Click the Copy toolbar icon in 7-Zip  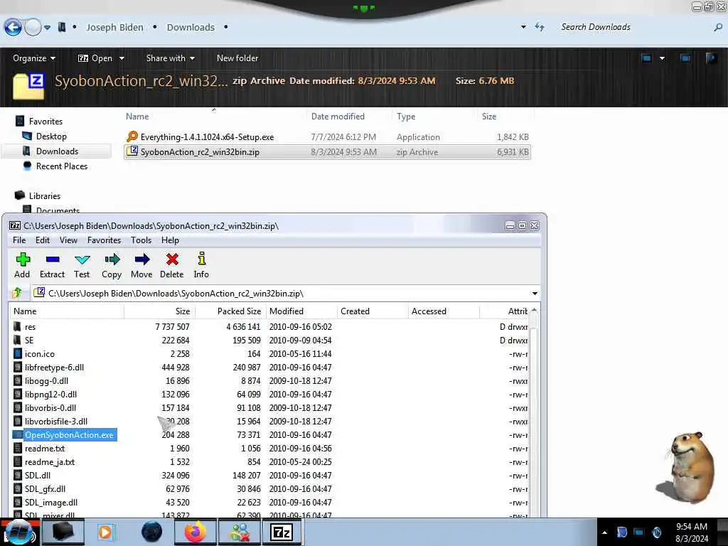coord(112,265)
